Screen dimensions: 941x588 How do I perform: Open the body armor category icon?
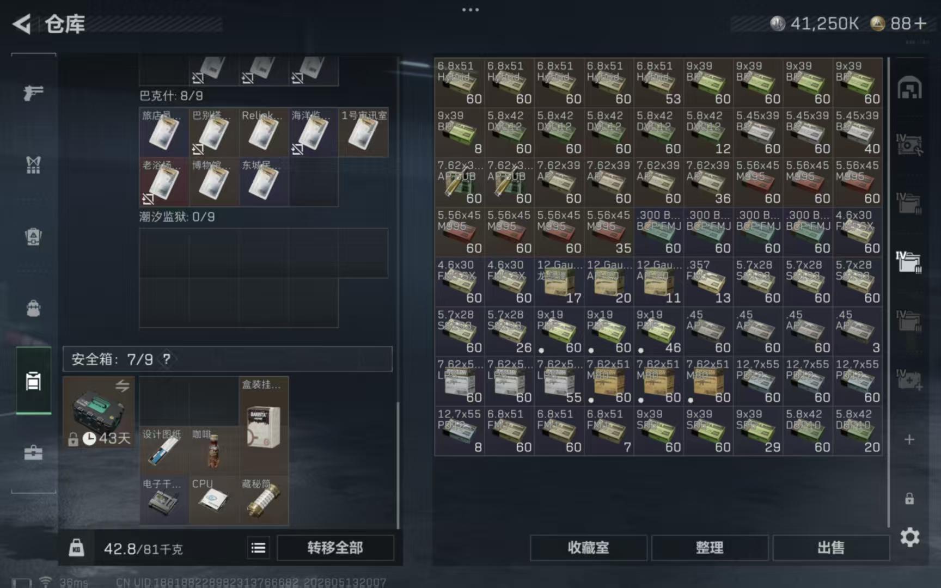pos(33,164)
